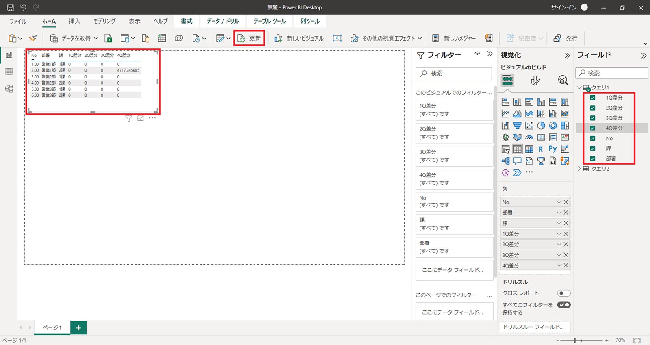Open the Data table view in left sidebar
650x345 pixels.
click(9, 72)
